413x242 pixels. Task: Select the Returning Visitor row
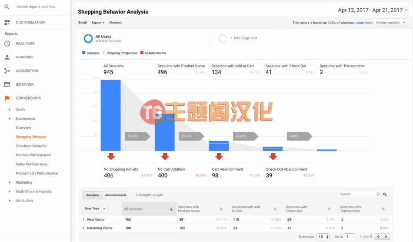(236, 229)
